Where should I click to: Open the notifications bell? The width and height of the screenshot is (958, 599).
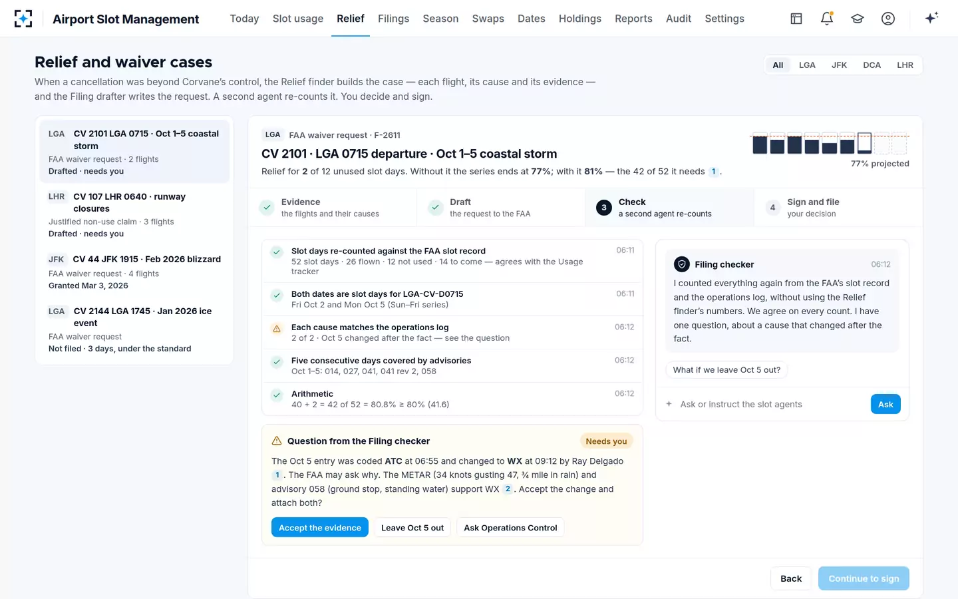pos(827,19)
